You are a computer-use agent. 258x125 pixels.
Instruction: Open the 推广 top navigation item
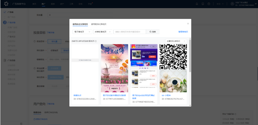click(x=43, y=4)
